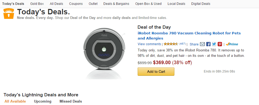Switch to the Missed Deals tab
259x105 pixels.
[71, 101]
